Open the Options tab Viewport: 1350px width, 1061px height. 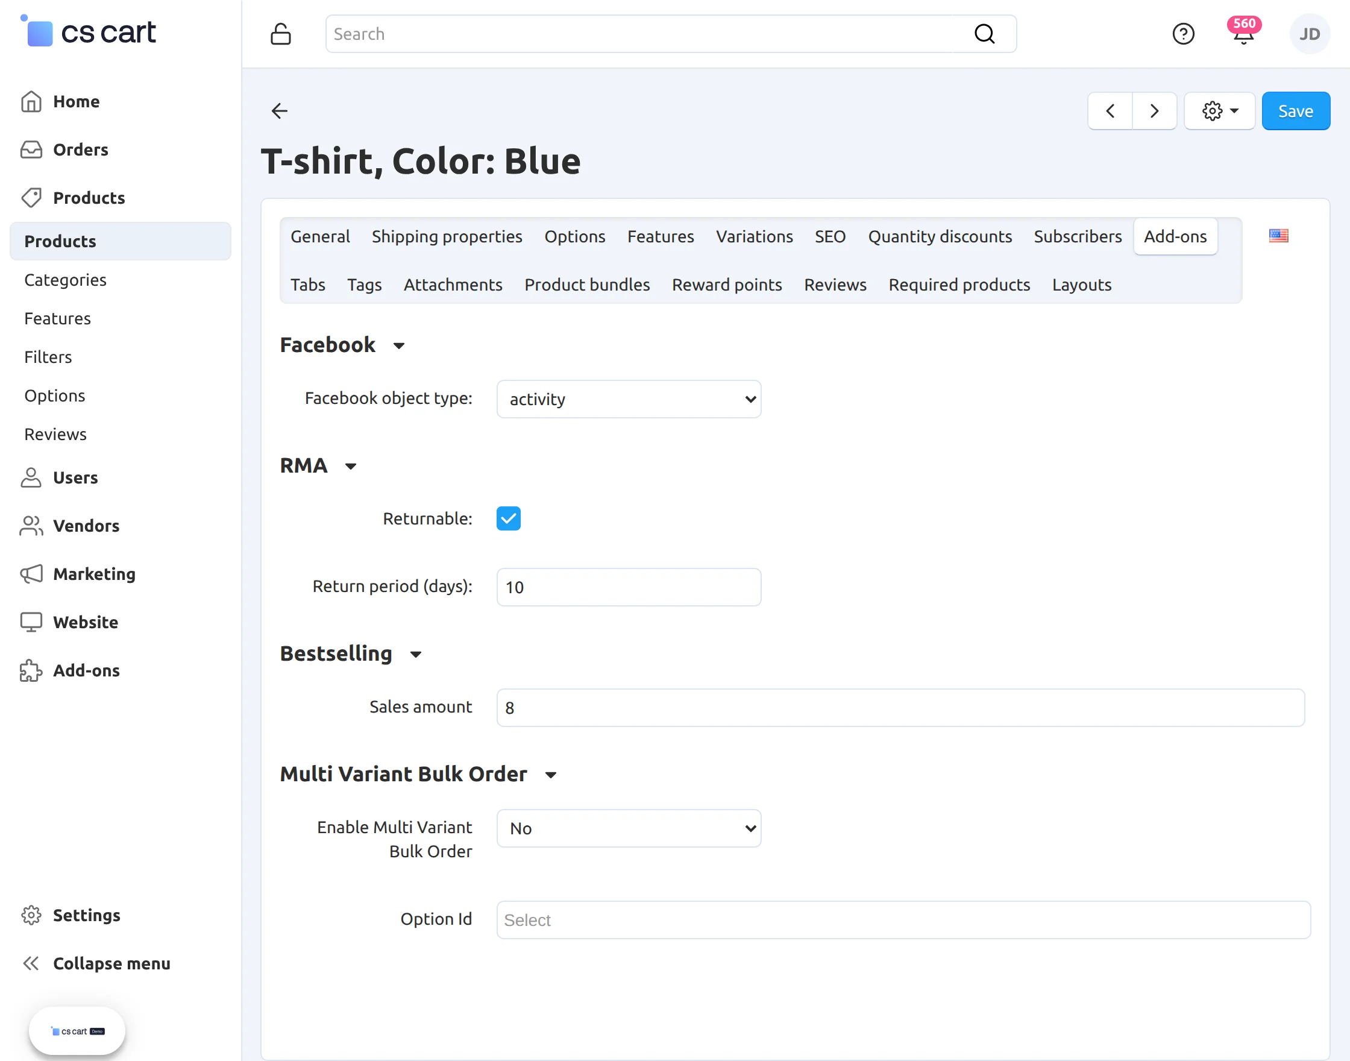pyautogui.click(x=575, y=236)
